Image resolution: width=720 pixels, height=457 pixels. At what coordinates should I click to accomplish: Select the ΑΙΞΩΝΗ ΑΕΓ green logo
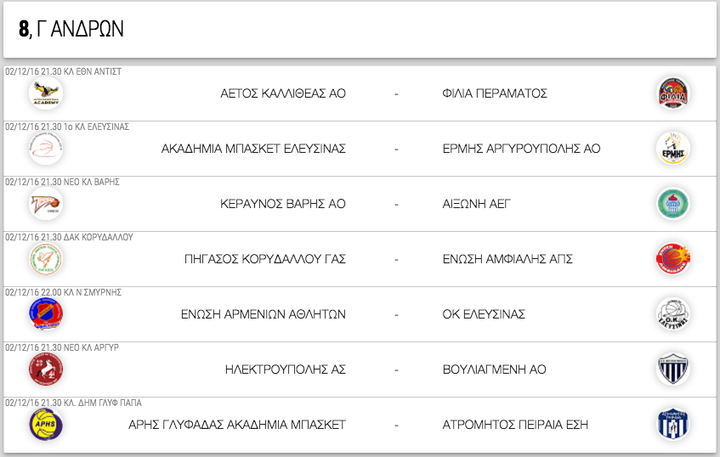pos(672,204)
